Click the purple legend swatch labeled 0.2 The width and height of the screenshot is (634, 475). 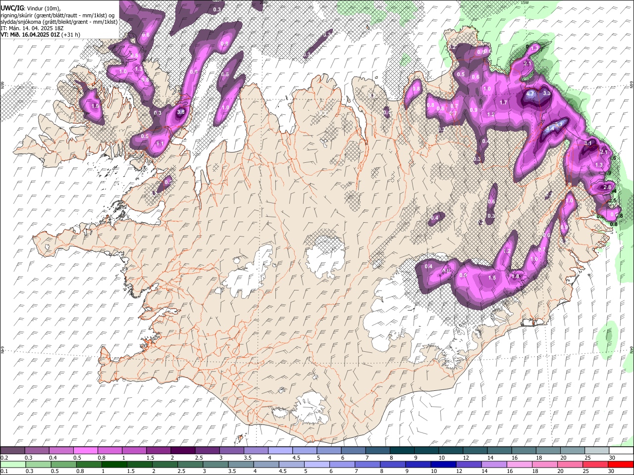tap(12, 451)
